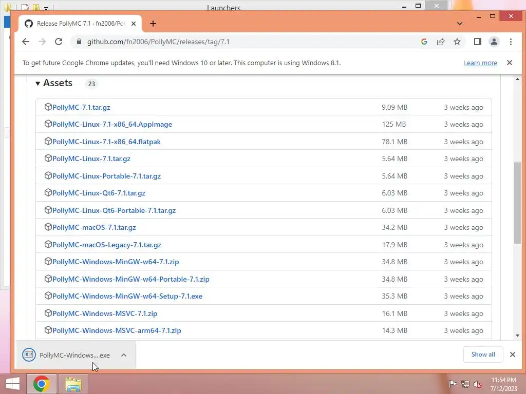
Task: Open the Action Center flag icon
Action: pos(453,384)
